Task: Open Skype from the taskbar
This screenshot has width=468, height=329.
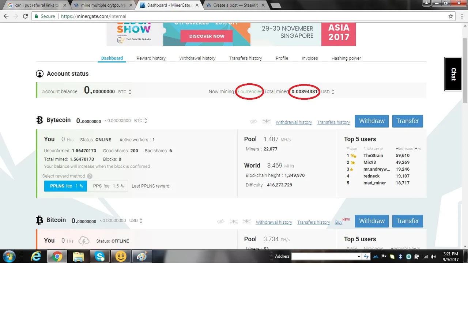Action: (99, 257)
